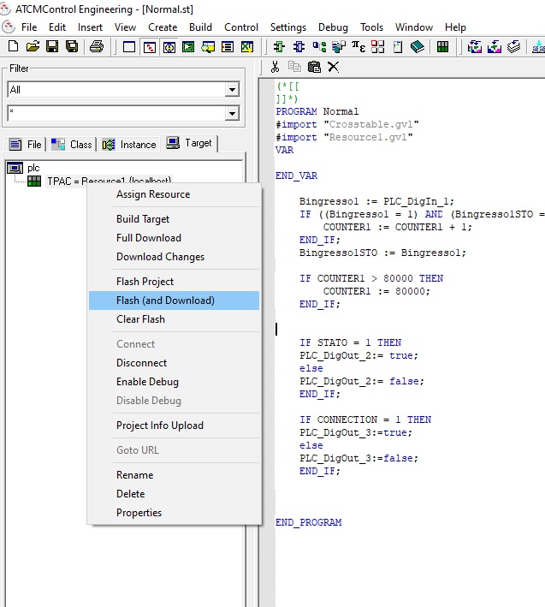
Task: Open the Filter 'All' dropdown arrow
Action: tap(232, 89)
